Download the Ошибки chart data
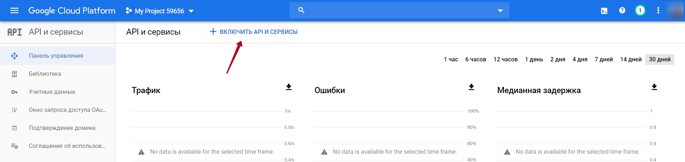The height and width of the screenshot is (162, 685). (x=471, y=87)
